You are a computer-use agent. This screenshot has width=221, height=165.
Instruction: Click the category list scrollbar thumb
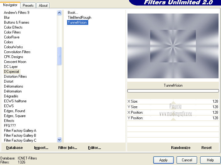[59, 56]
